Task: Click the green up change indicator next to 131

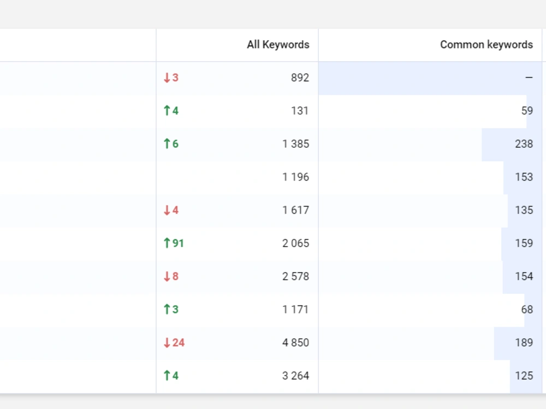Action: coord(171,111)
